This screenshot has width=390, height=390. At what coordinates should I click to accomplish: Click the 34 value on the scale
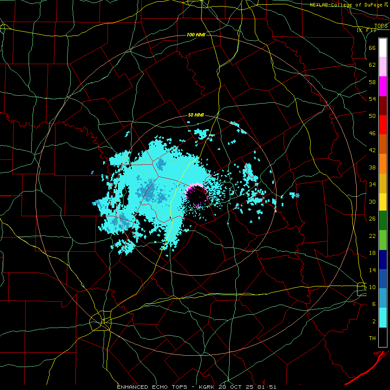click(x=372, y=185)
